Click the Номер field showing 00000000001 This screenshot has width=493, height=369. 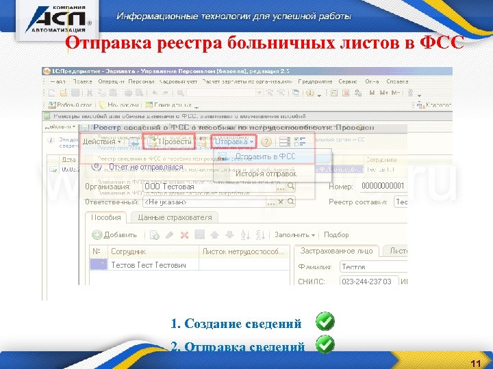coord(383,186)
